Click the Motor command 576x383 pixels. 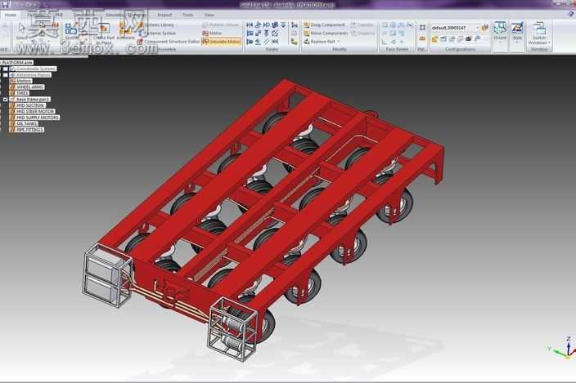[213, 33]
